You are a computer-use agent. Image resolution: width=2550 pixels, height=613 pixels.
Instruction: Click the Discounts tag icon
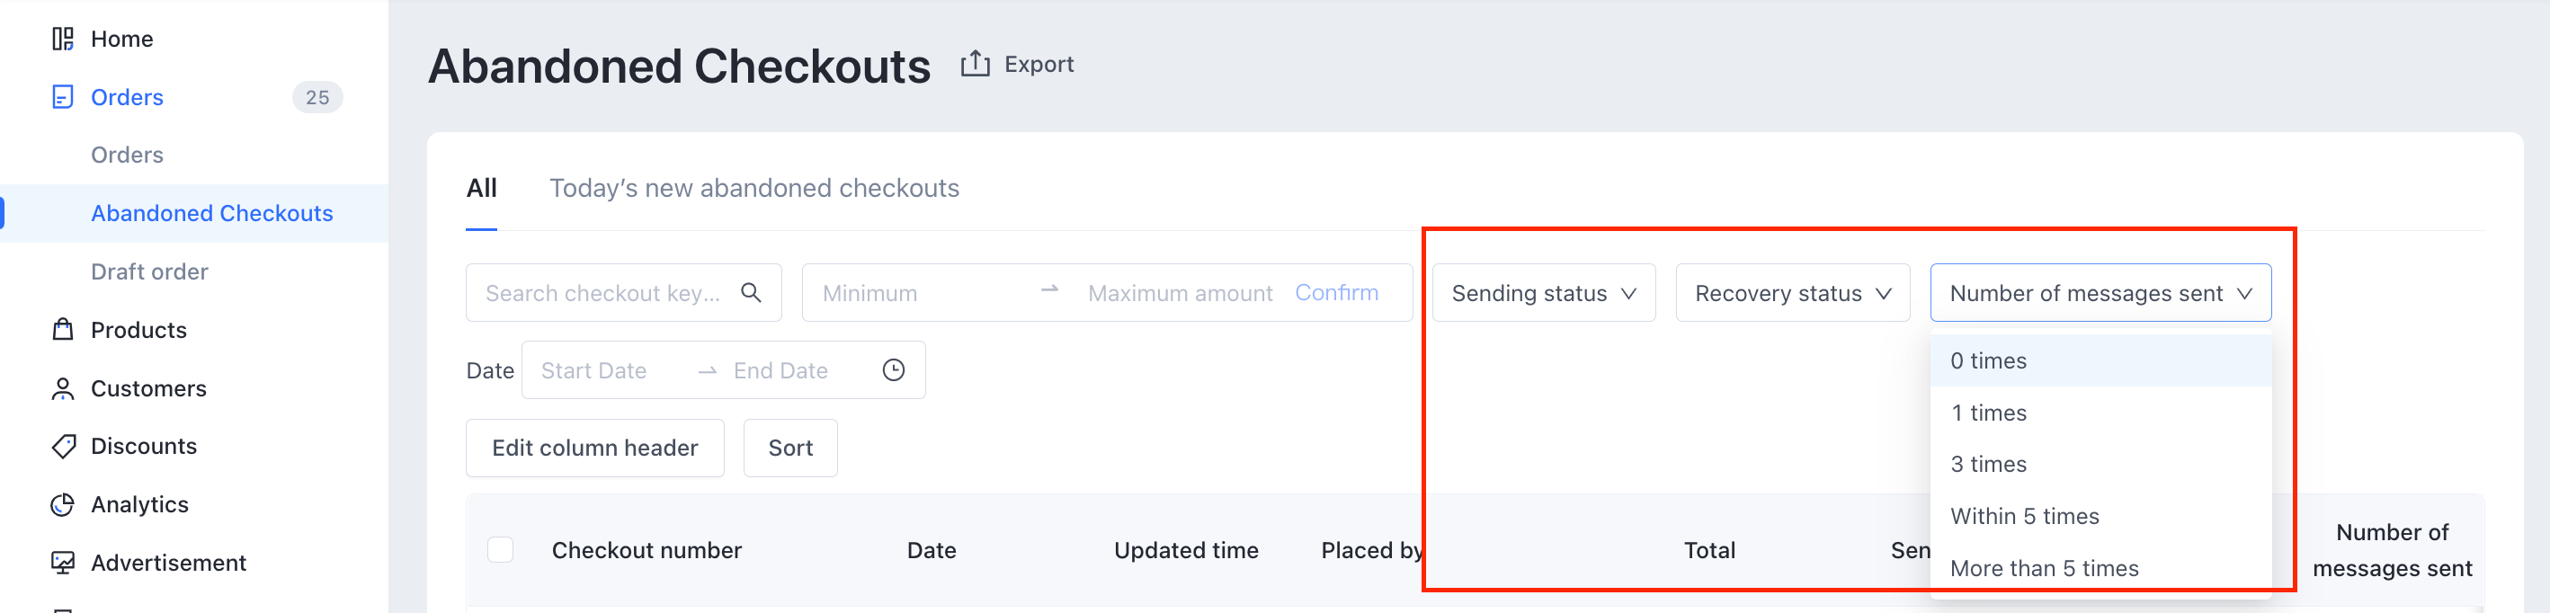pos(62,446)
